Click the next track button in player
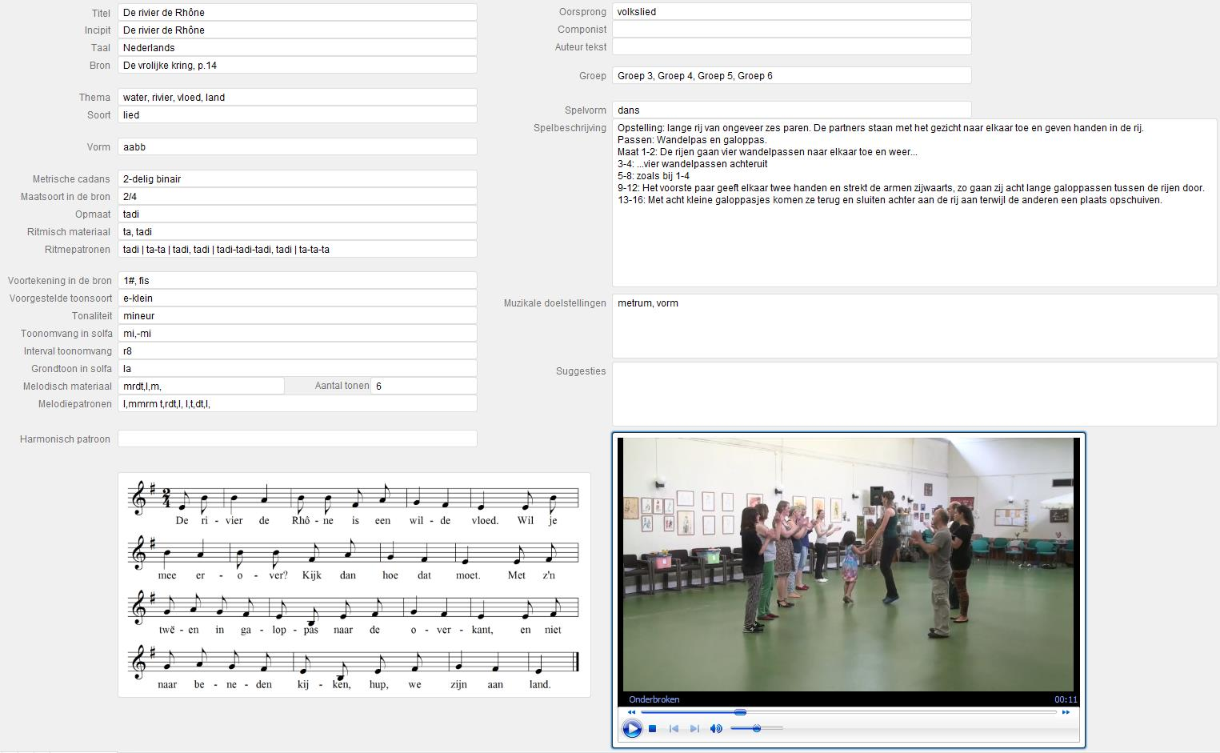Screen dimensions: 1220x753 pos(694,728)
